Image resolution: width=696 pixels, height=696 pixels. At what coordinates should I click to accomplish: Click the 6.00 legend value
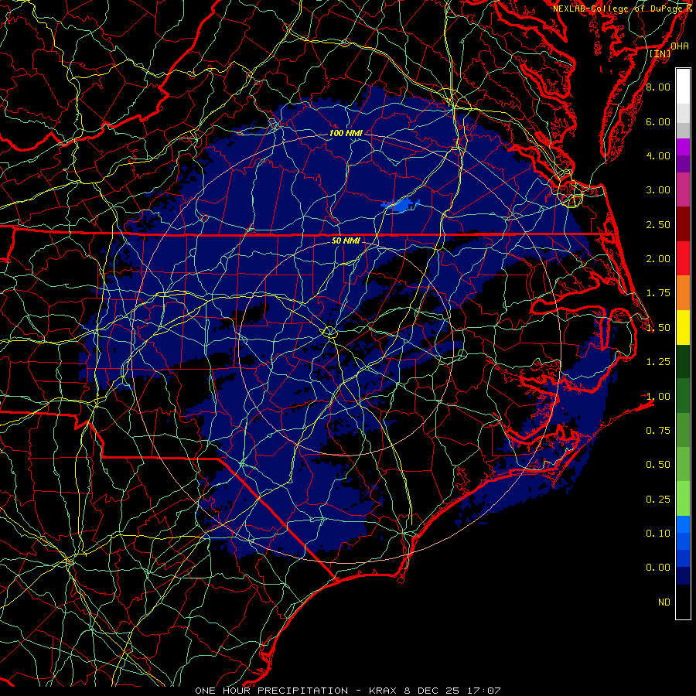click(658, 121)
